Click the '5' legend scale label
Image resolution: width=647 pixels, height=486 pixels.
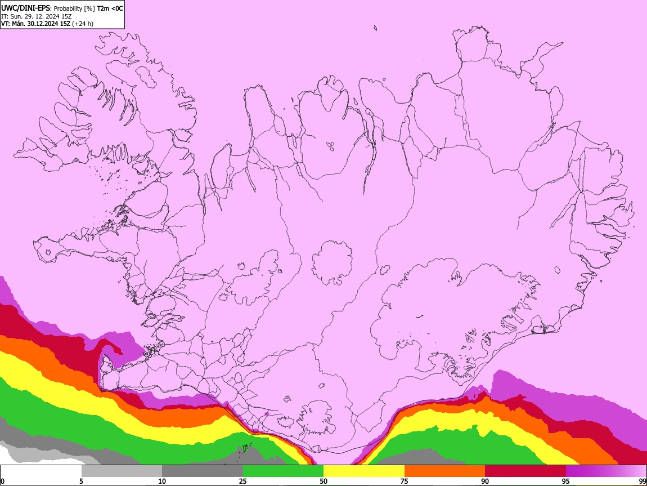coord(81,481)
